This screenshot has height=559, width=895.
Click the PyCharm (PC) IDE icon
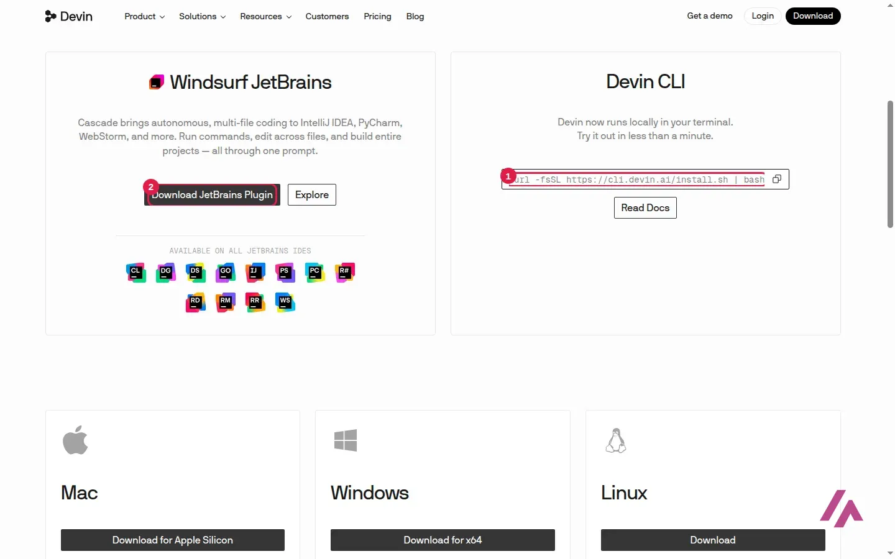pyautogui.click(x=314, y=273)
